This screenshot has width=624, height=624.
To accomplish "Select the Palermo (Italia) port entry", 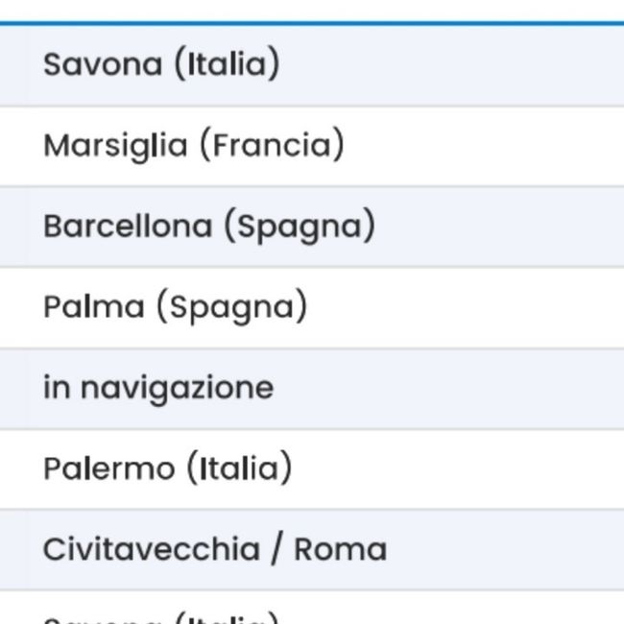I will click(167, 468).
